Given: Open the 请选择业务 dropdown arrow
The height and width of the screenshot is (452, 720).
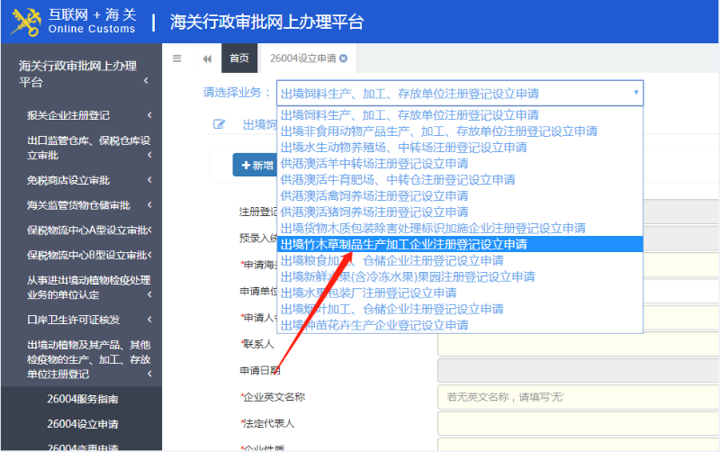Looking at the screenshot, I should pyautogui.click(x=636, y=92).
